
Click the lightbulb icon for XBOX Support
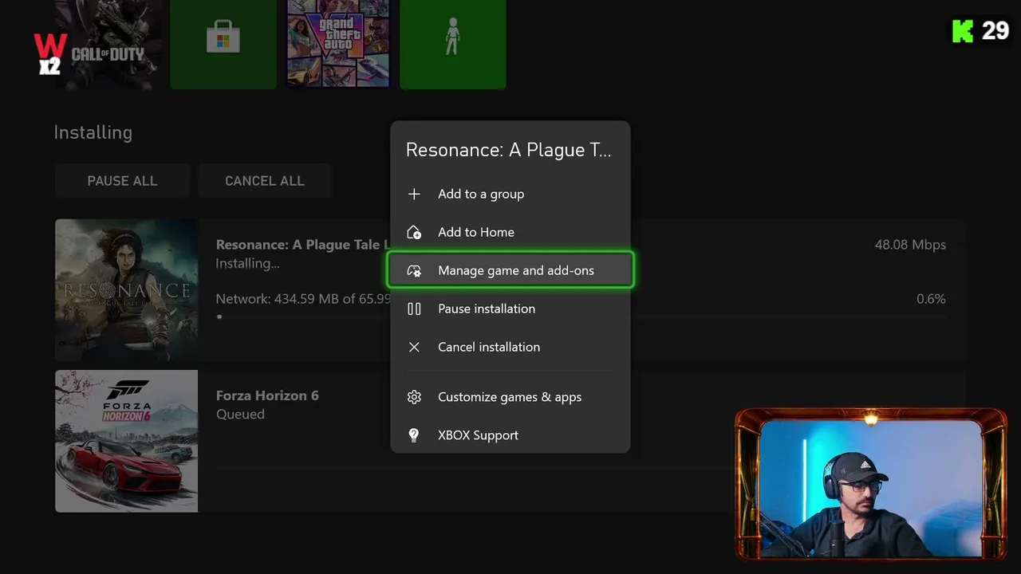[x=414, y=435]
